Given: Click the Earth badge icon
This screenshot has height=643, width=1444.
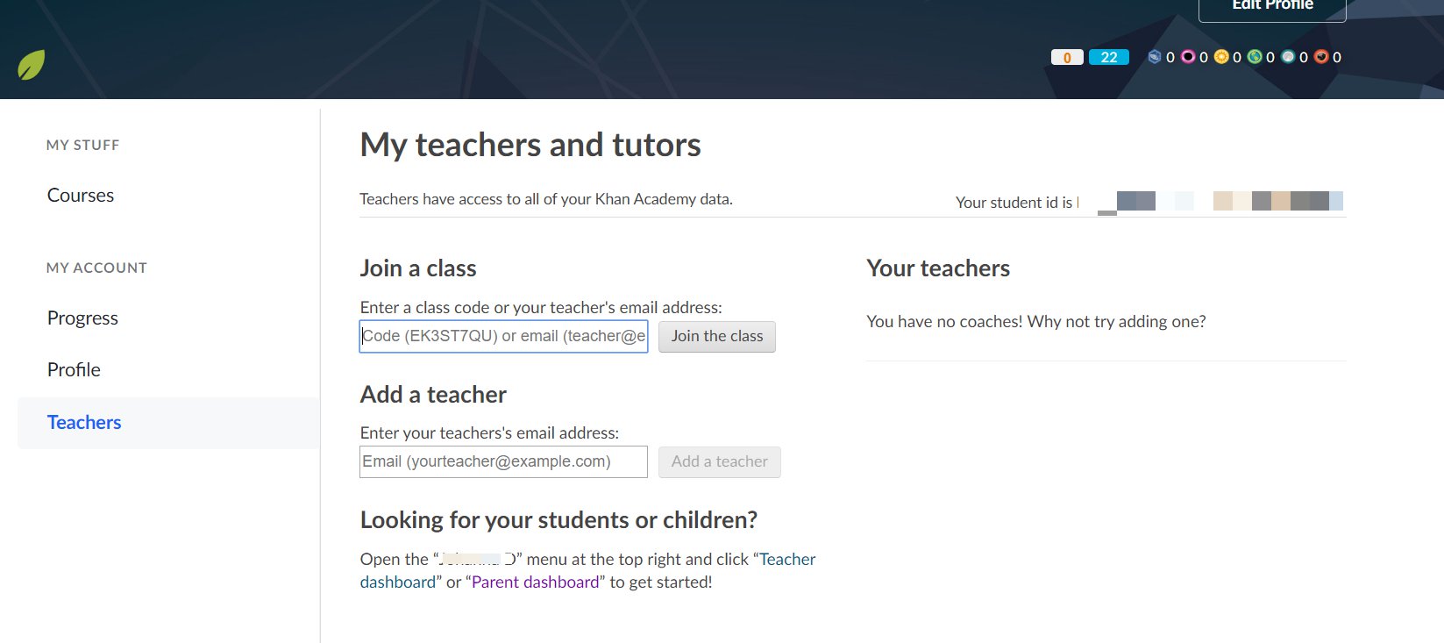Looking at the screenshot, I should (1255, 57).
